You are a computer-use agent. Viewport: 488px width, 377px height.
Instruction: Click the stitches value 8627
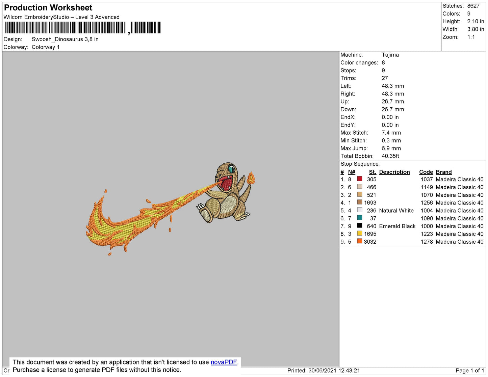[x=473, y=6]
